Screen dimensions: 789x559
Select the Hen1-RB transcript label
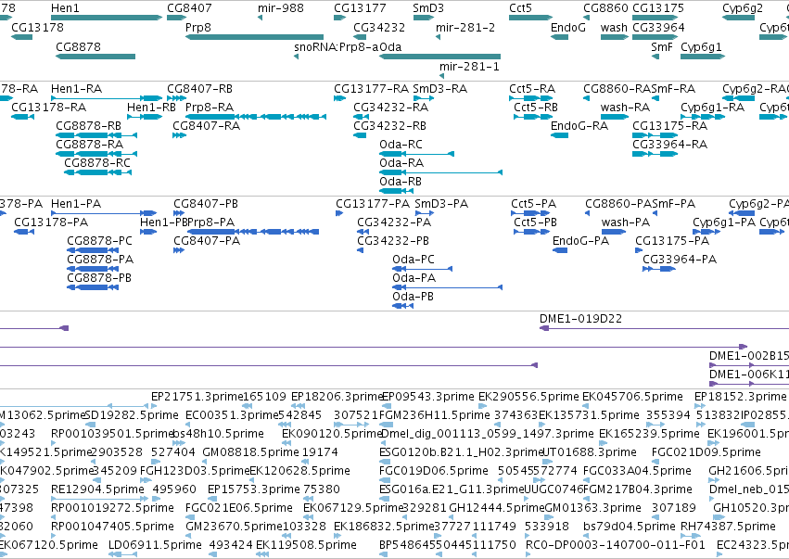coord(151,108)
